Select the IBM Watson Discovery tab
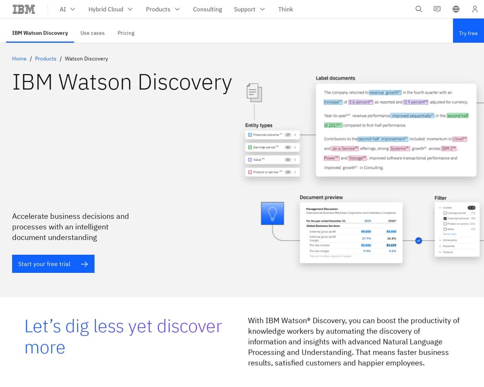Viewport: 484px width, 387px height. pyautogui.click(x=40, y=33)
